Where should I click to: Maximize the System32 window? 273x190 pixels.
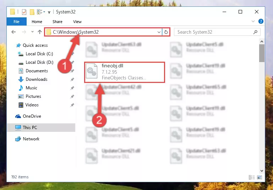click(240, 12)
